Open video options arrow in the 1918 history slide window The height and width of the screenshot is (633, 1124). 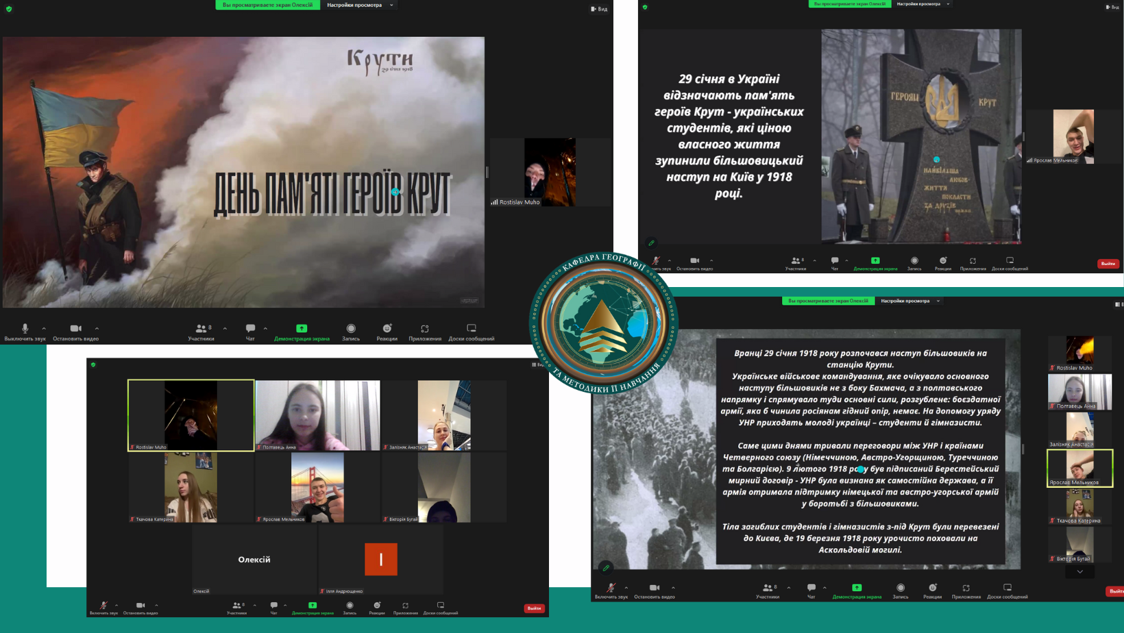(673, 588)
